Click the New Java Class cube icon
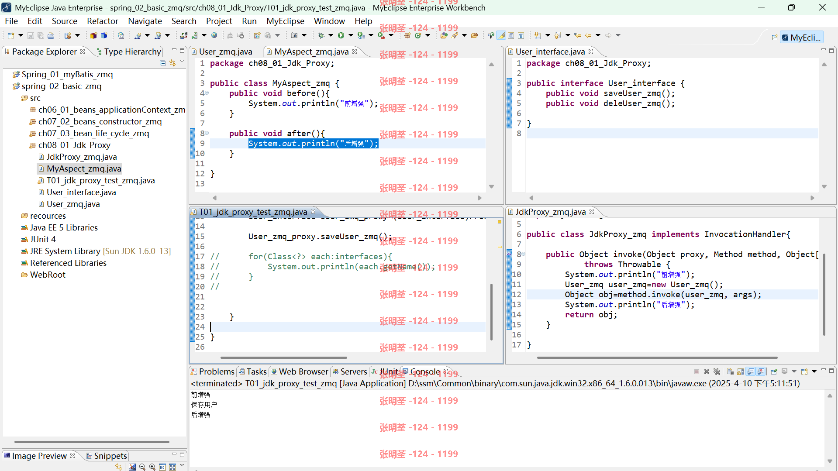The image size is (838, 471). [x=104, y=35]
